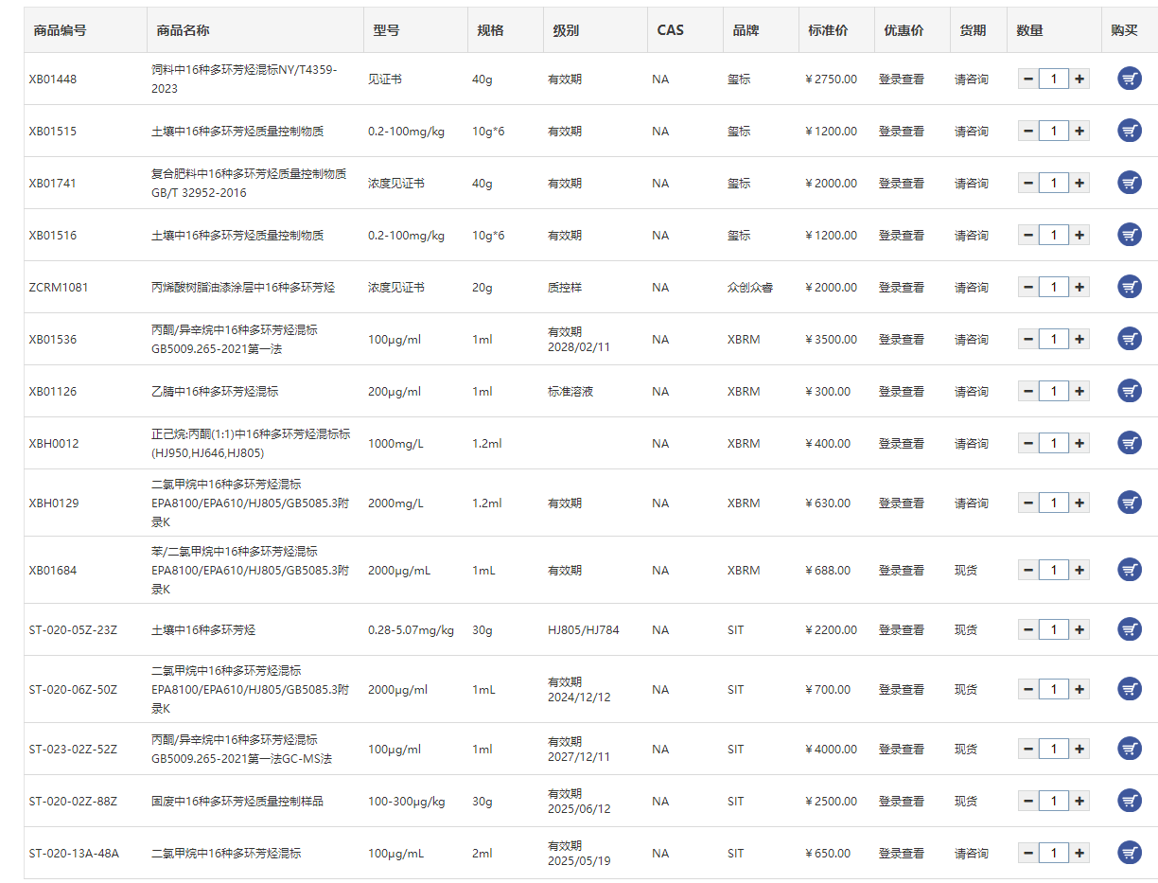This screenshot has width=1158, height=883.
Task: Add ZCRM1081 to the cart
Action: [1130, 287]
